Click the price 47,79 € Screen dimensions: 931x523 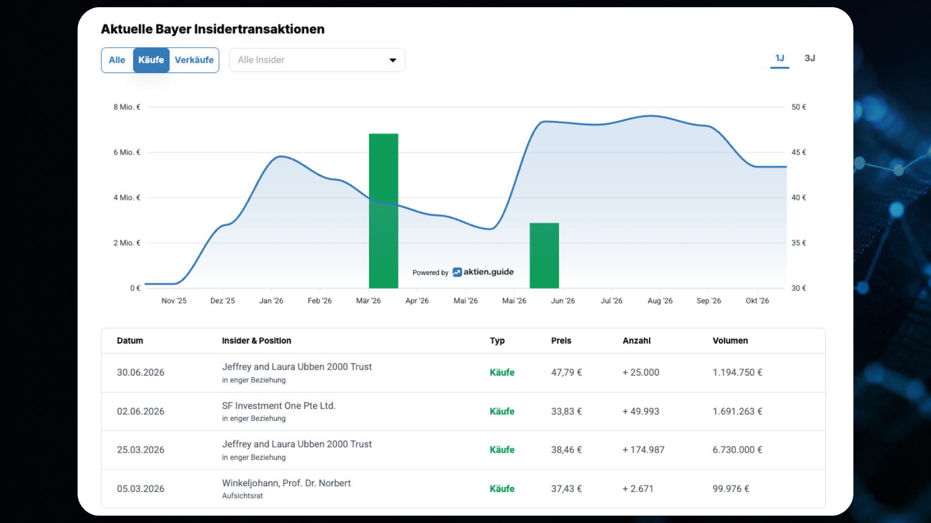click(566, 372)
